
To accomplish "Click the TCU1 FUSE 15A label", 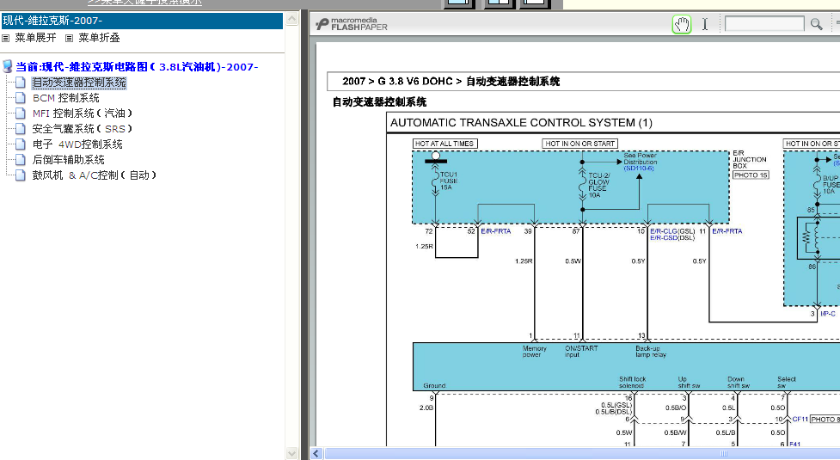I will 449,181.
